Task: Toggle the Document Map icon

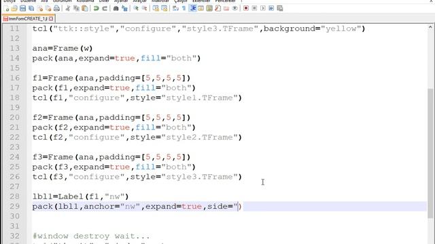Action: (209, 8)
